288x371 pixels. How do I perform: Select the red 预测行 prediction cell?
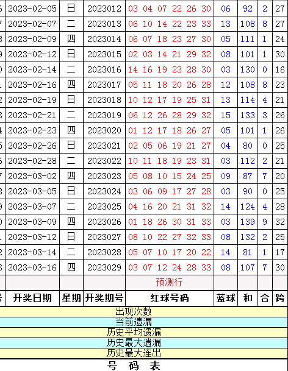click(170, 283)
